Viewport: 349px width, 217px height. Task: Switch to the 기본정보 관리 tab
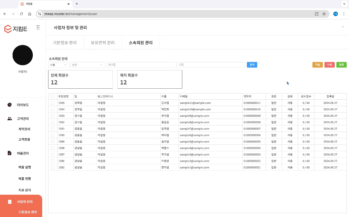click(x=65, y=43)
